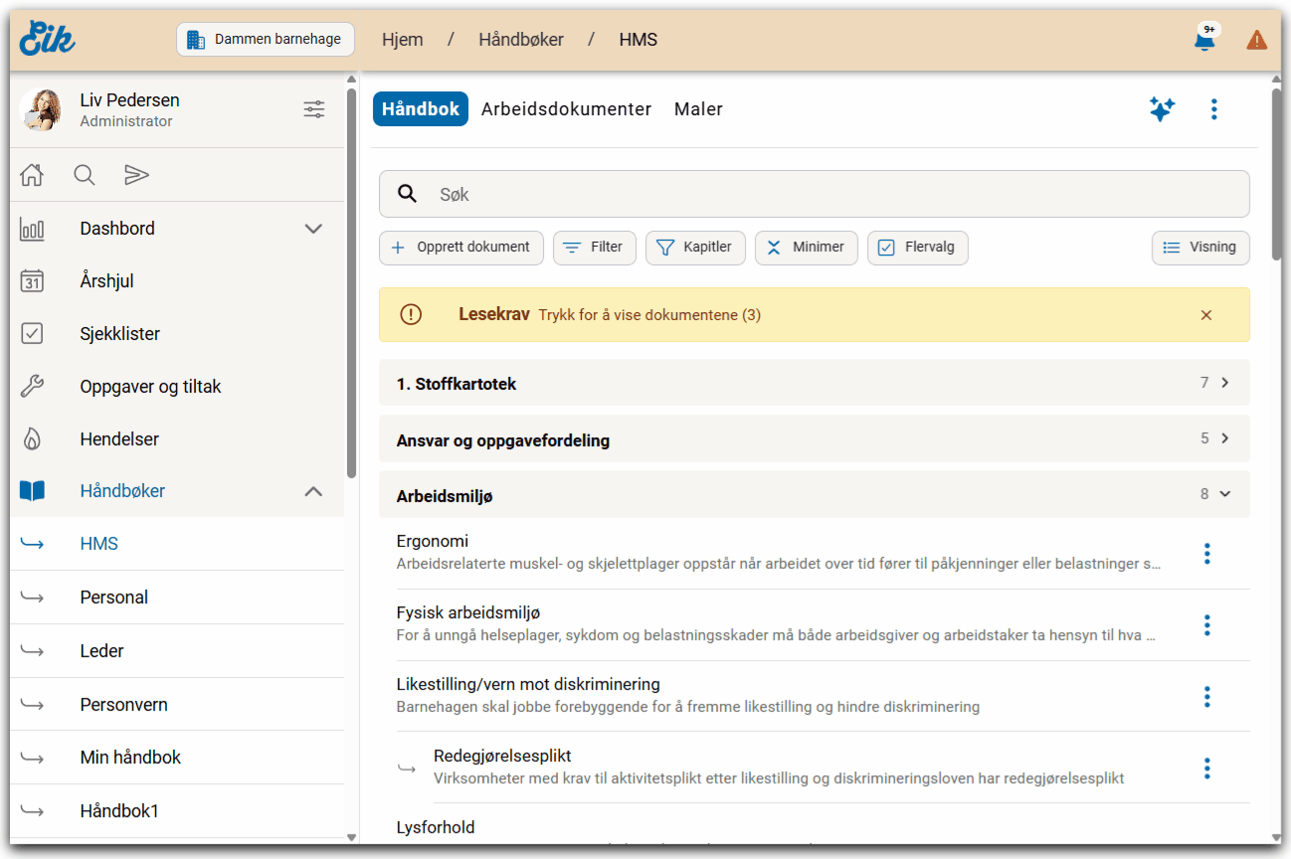The image size is (1291, 859).
Task: Dismiss the Lesekrav yellow banner
Action: point(1206,315)
